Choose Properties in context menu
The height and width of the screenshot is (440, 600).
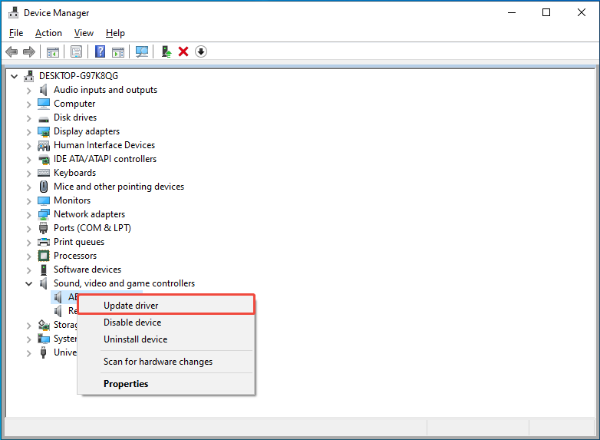(166, 384)
